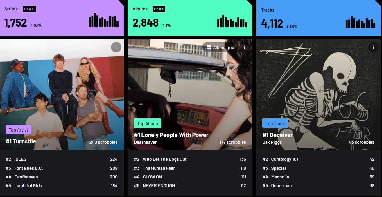Open GLOW ON album entry
The image size is (382, 197).
(190, 177)
